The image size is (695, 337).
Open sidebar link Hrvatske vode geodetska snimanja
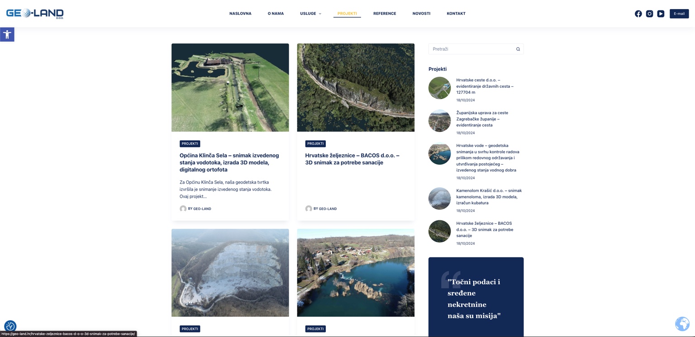pyautogui.click(x=488, y=158)
